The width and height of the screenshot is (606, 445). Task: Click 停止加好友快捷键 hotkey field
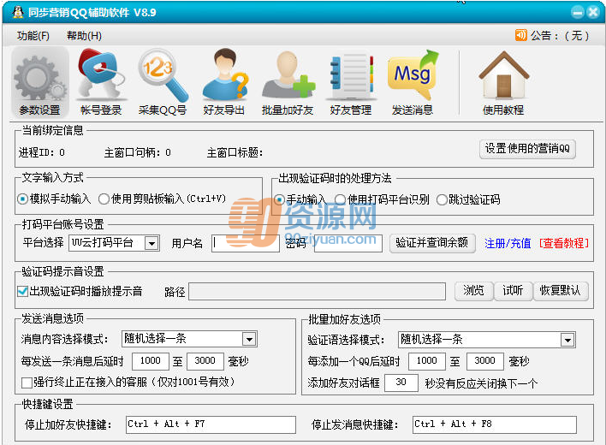tap(211, 424)
